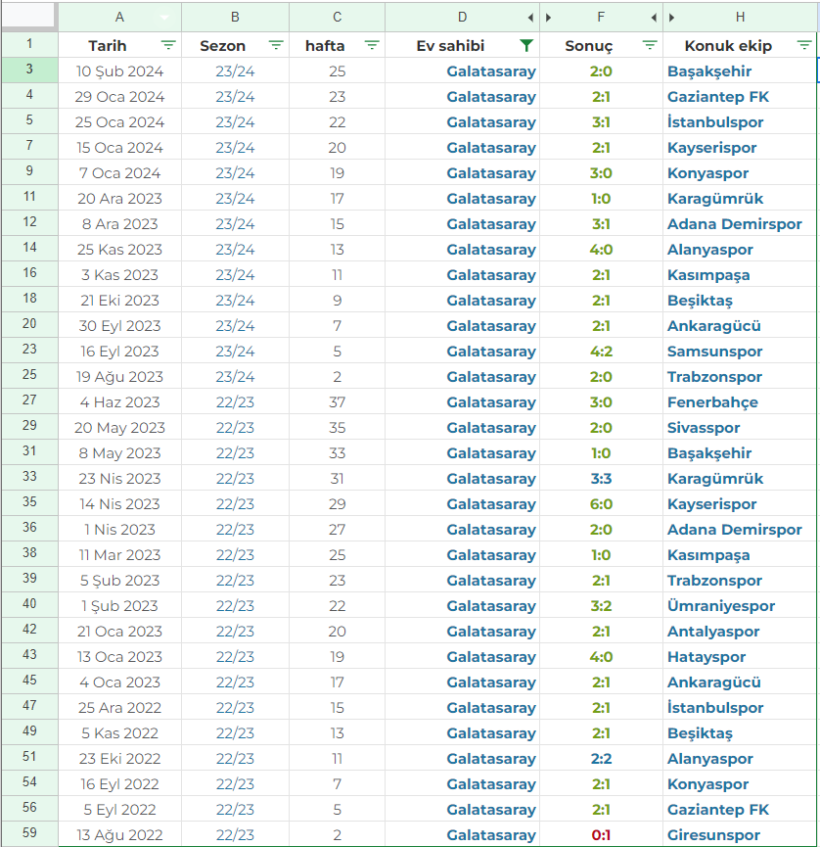Select column B header
The width and height of the screenshot is (820, 847).
point(235,18)
